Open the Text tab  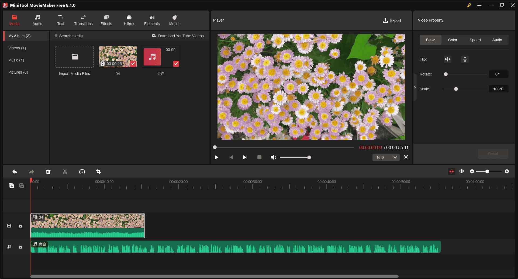61,20
